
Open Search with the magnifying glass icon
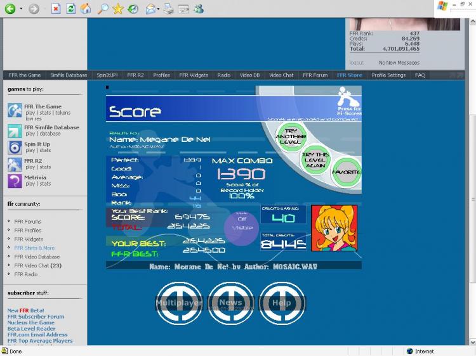[103, 9]
